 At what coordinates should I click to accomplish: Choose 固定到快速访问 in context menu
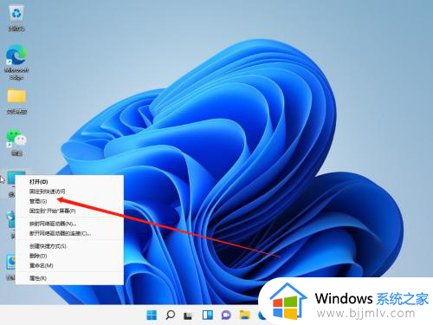[x=69, y=192]
